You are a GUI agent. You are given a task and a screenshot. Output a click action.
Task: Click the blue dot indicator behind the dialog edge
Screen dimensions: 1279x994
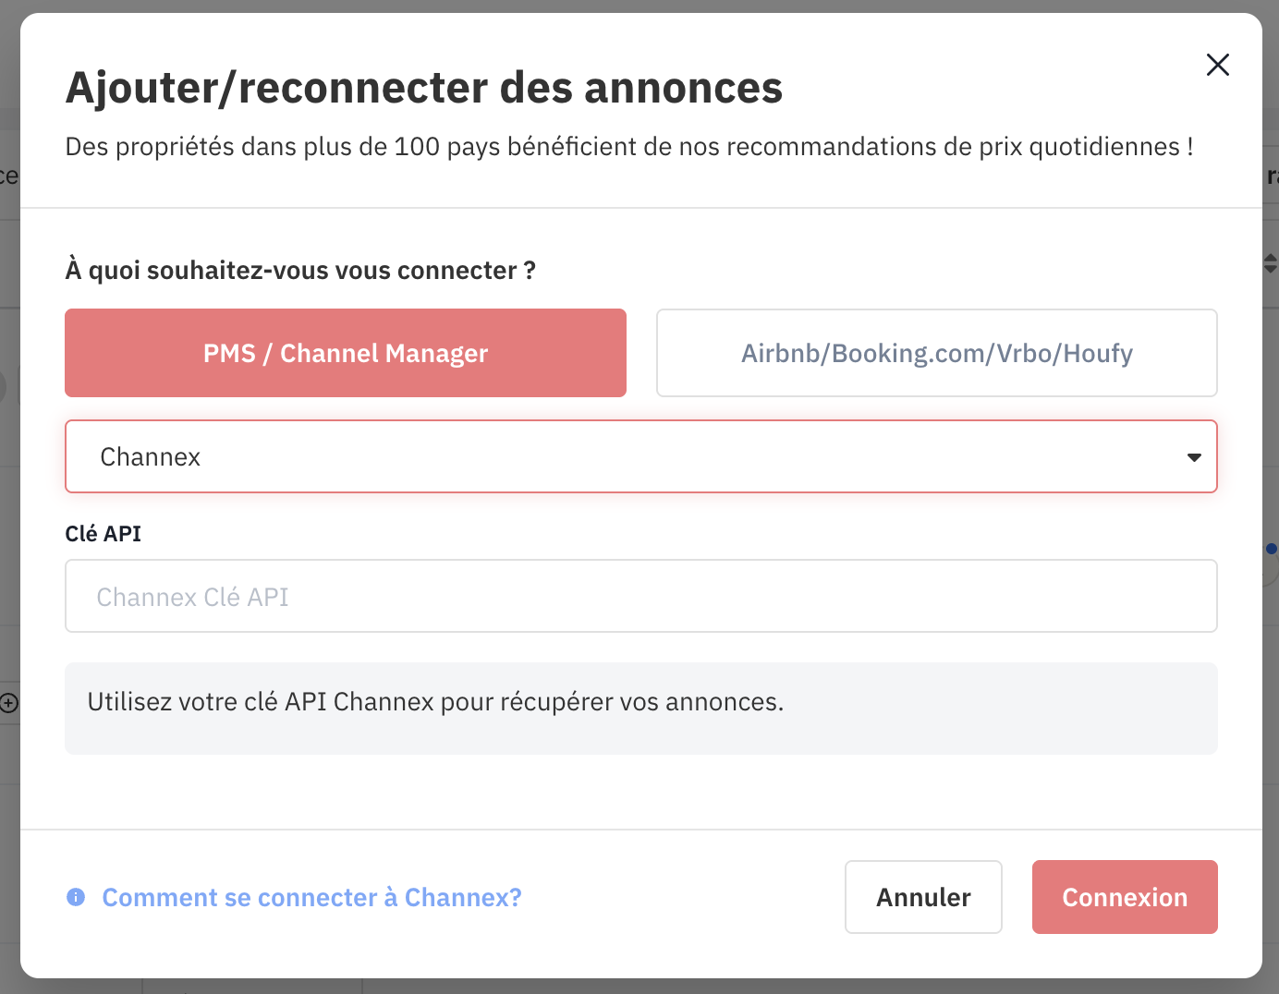point(1273,549)
